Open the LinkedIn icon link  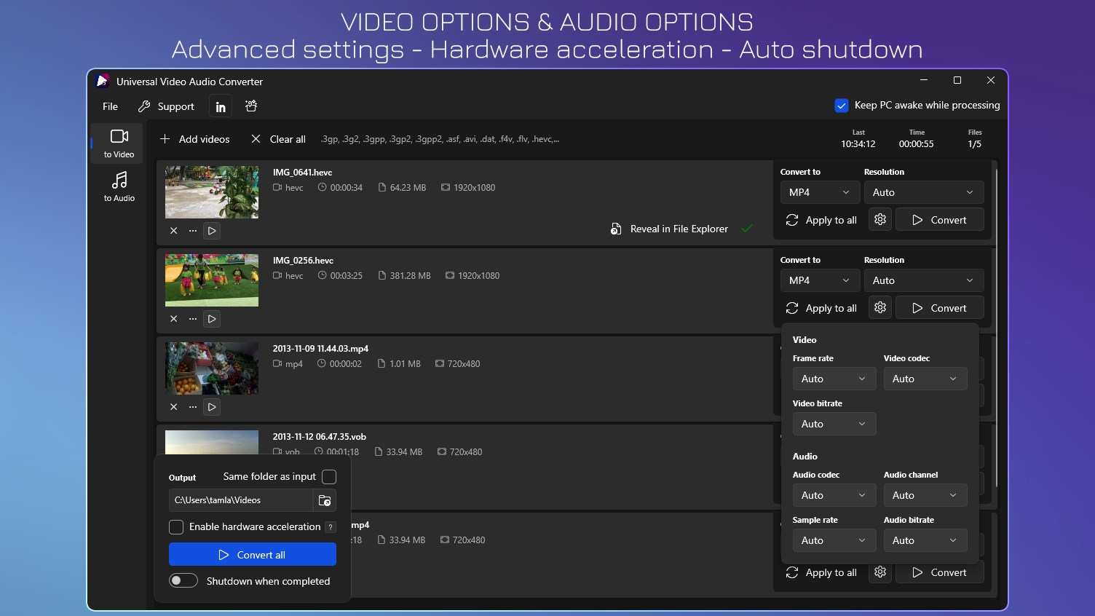(221, 106)
